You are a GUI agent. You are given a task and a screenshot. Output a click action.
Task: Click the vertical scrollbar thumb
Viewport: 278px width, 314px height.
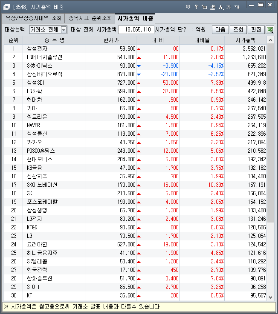(270, 133)
